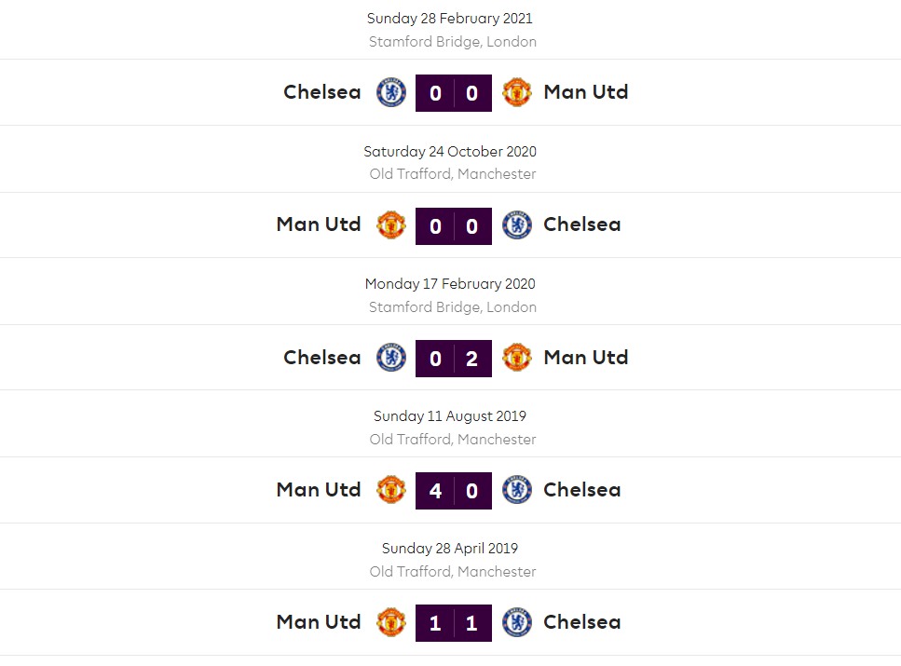Open the 0-0 score from 24 October 2020

[454, 224]
